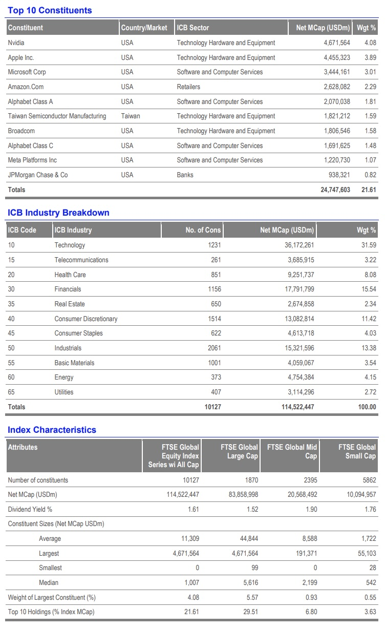
Task: Click the Utilities industry row
Action: click(192, 392)
